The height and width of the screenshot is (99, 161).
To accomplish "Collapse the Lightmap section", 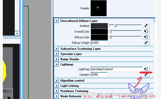I will [x=56, y=64].
